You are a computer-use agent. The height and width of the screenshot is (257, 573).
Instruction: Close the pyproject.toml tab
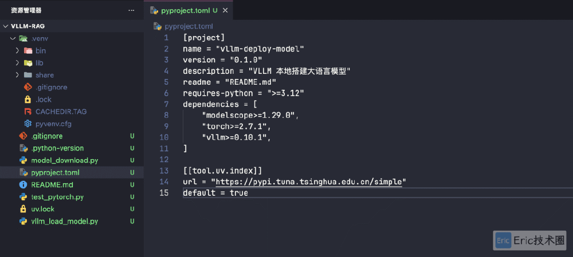tap(225, 10)
